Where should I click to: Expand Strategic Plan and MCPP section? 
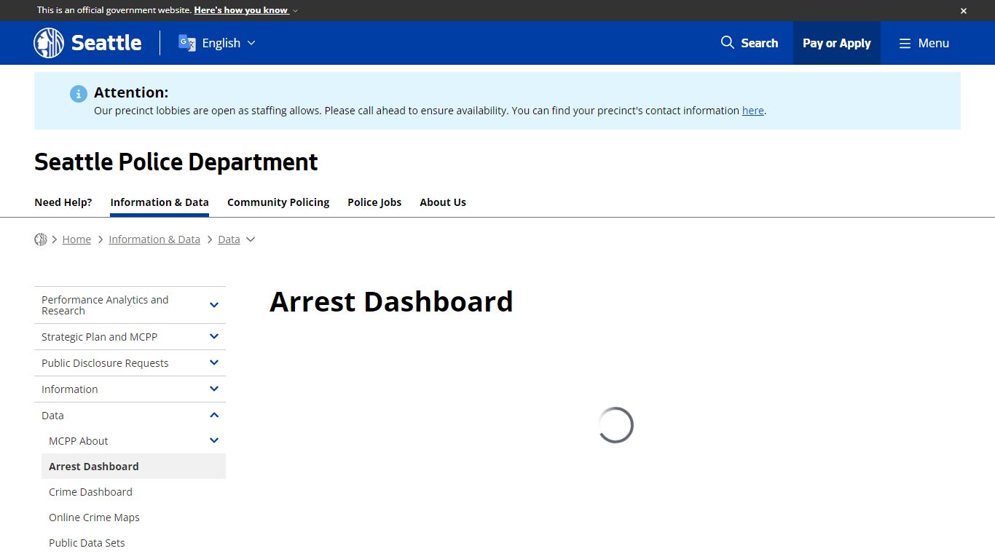click(214, 336)
